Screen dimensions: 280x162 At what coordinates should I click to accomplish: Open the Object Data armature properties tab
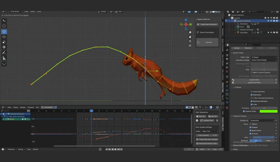pos(227,94)
